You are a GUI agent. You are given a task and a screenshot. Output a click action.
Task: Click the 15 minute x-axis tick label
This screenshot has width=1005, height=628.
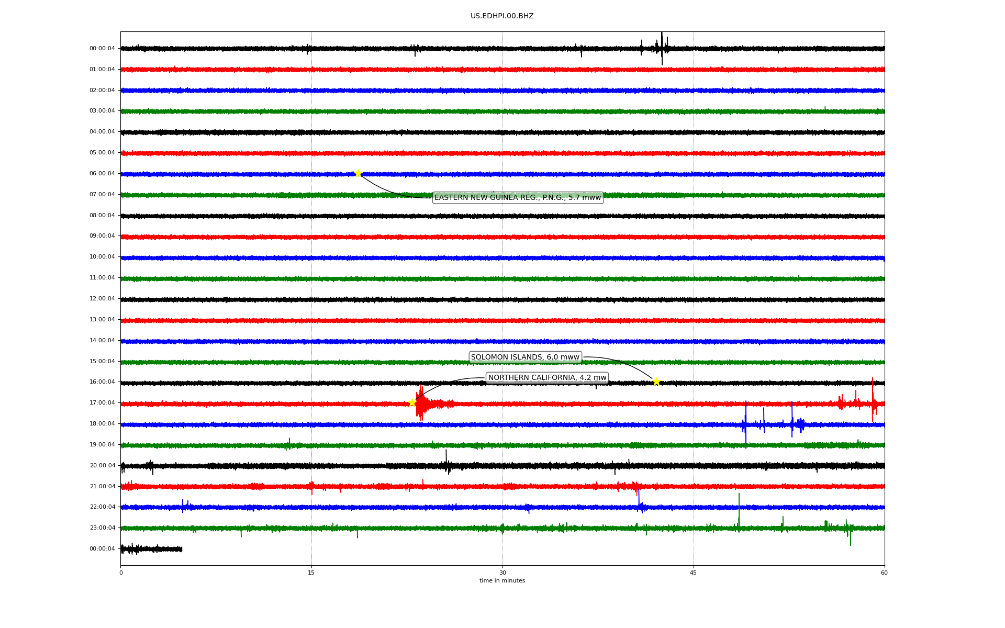(311, 573)
